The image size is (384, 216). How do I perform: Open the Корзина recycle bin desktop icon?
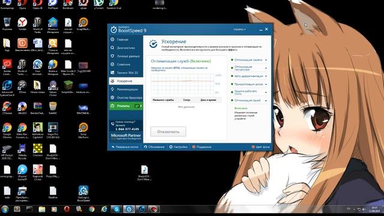[x=7, y=24]
